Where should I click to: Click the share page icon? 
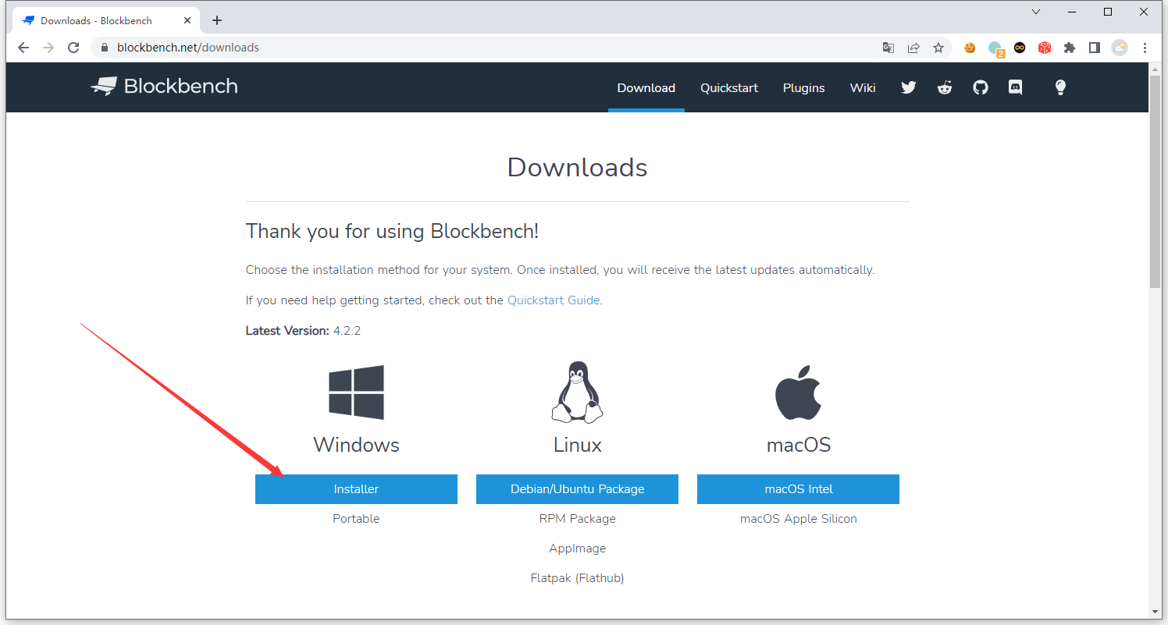point(913,48)
